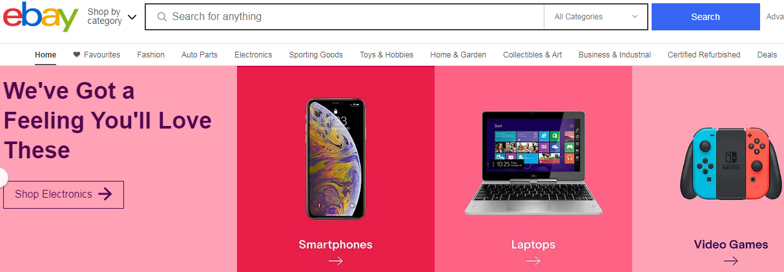The height and width of the screenshot is (272, 784).
Task: Open the Electronics navigation menu
Action: pos(253,55)
